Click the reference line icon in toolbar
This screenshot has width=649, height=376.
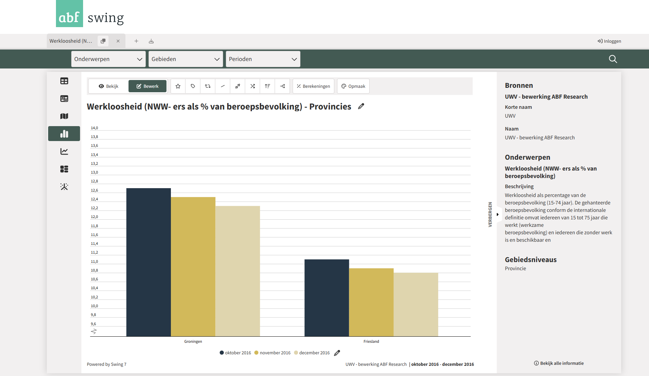[223, 86]
